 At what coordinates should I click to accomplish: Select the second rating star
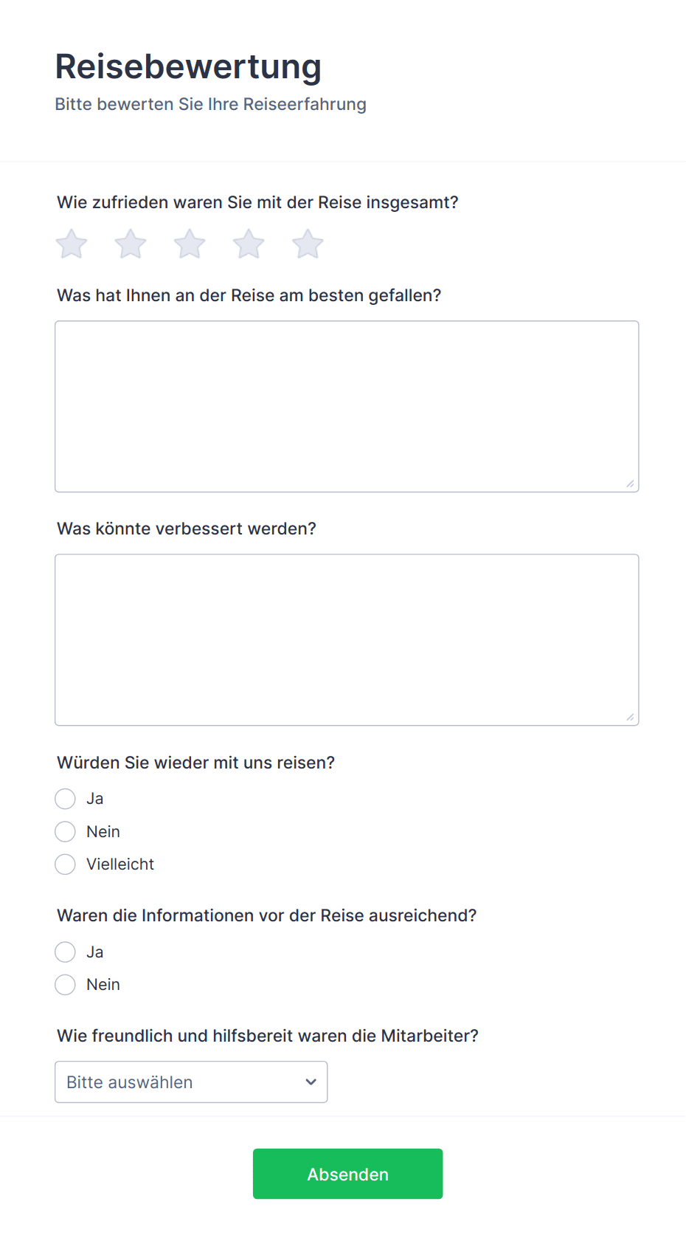tap(131, 244)
